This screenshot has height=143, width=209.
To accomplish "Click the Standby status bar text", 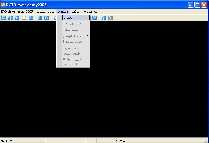I will [6, 141].
